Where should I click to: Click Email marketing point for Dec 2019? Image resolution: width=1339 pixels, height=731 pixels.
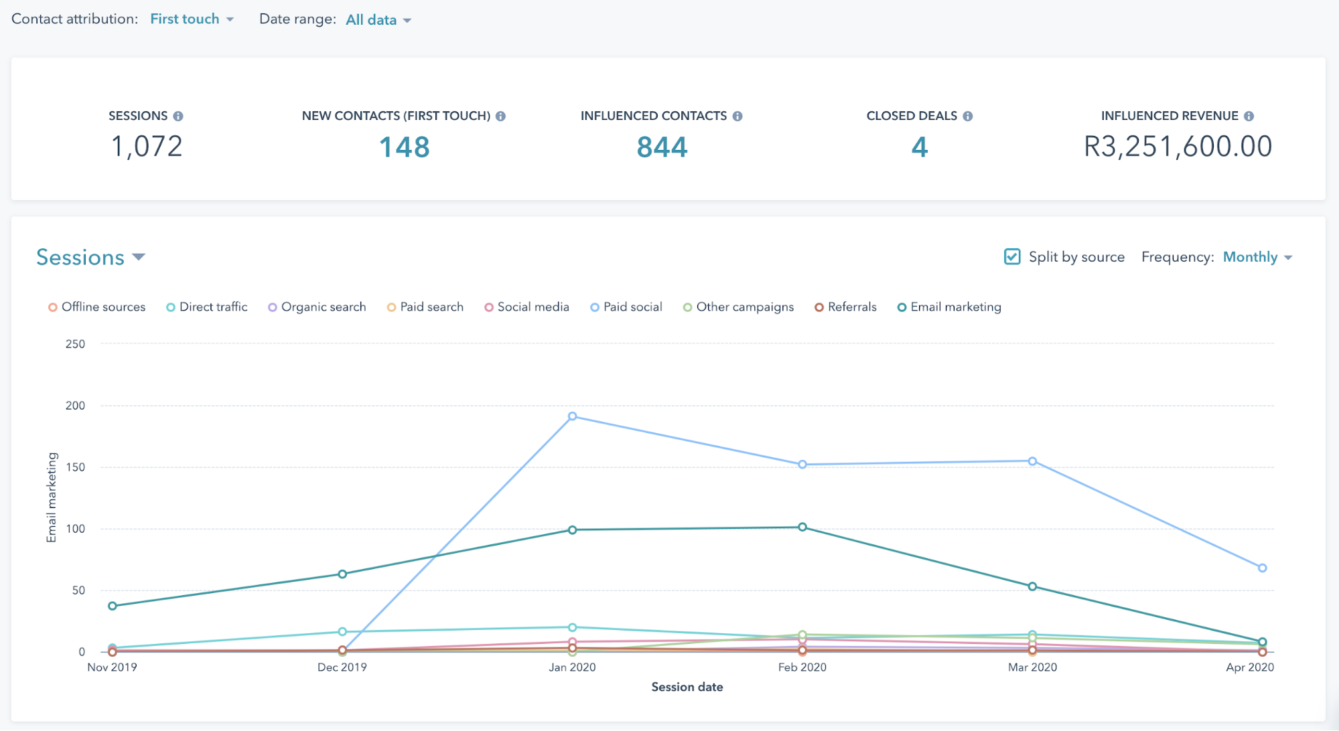click(342, 574)
